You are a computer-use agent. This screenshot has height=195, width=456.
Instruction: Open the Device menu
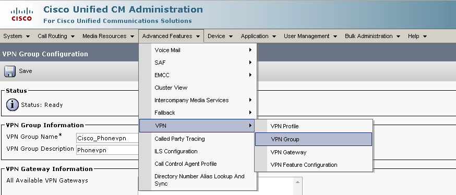click(x=220, y=36)
